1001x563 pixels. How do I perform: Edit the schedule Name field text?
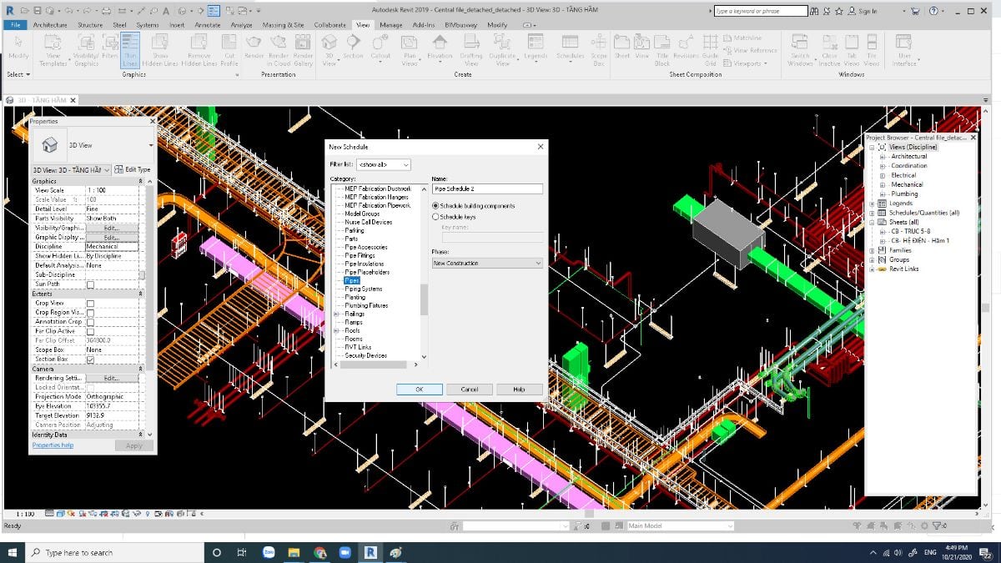pyautogui.click(x=487, y=189)
